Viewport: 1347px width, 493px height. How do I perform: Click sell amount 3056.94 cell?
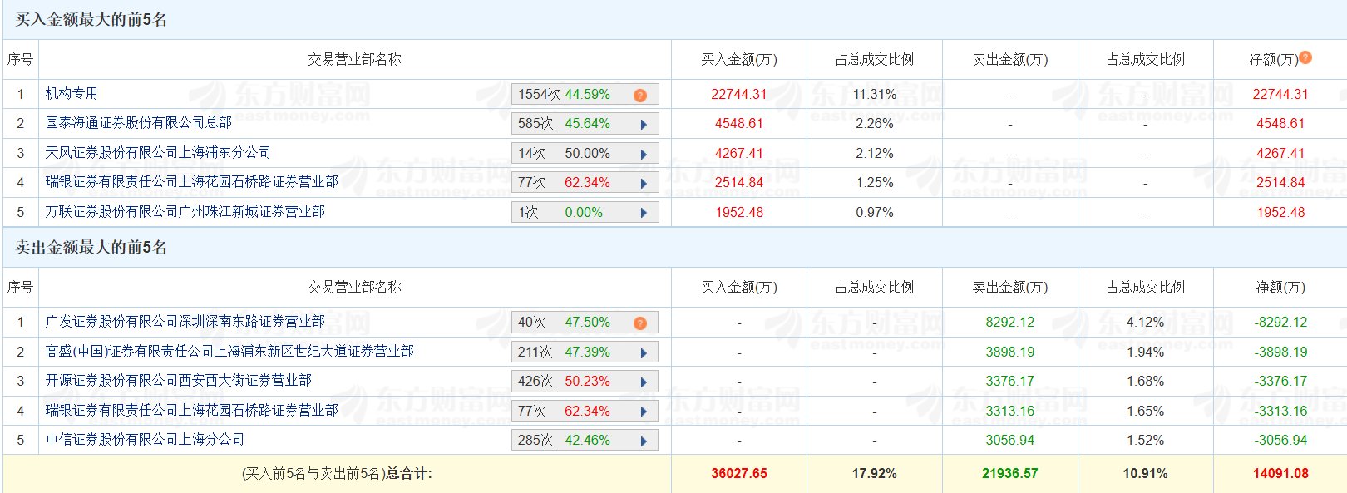click(1010, 440)
